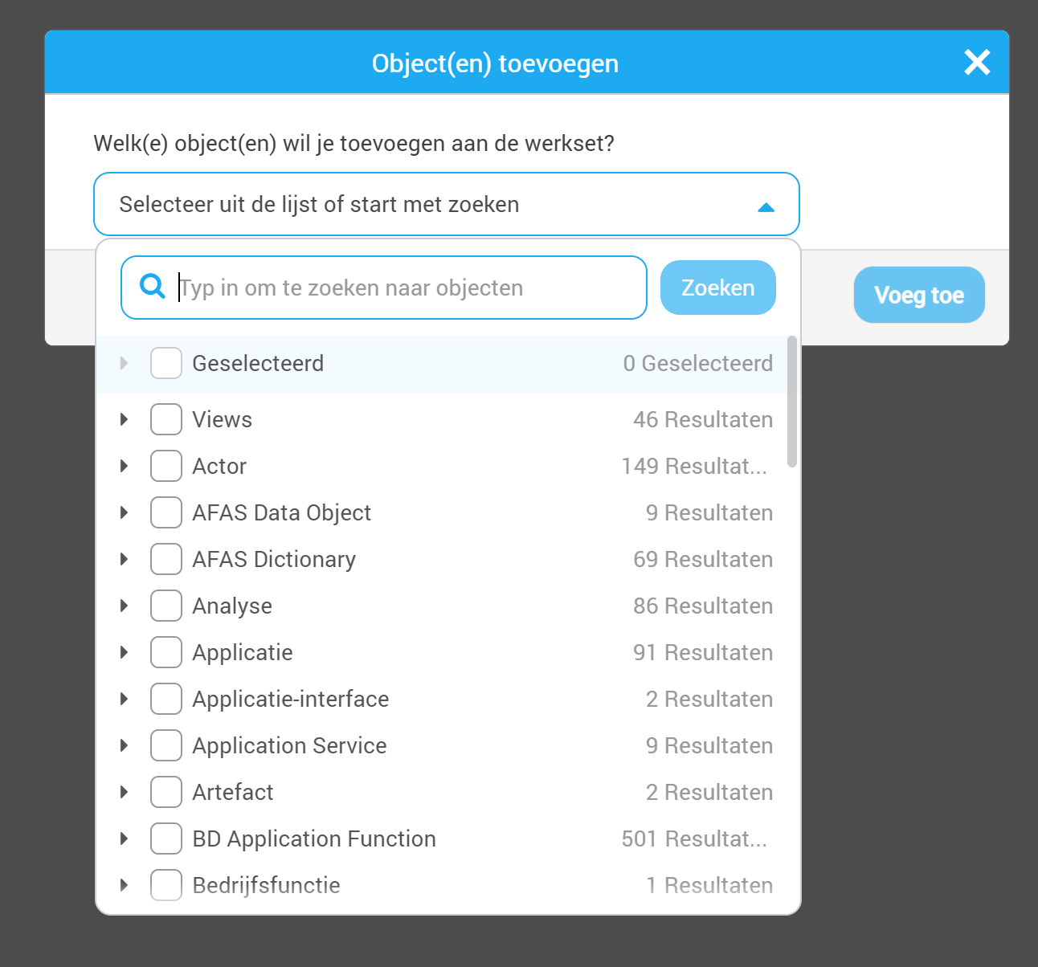Click the '1 Resultaten' count
This screenshot has width=1038, height=967.
[709, 885]
